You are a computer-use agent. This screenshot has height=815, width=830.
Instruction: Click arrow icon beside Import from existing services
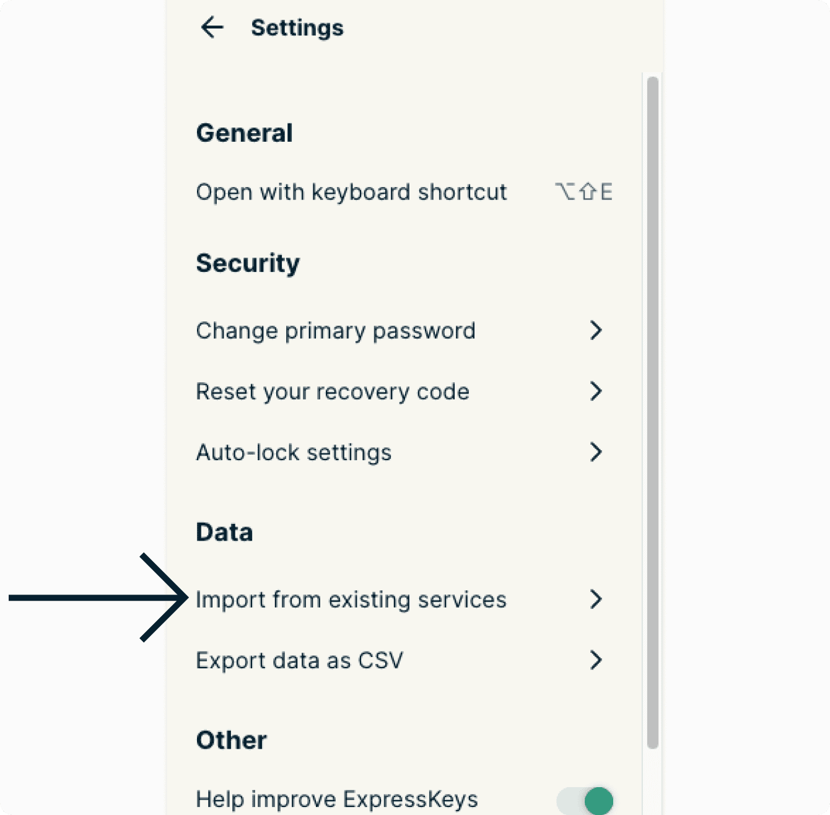coord(596,599)
